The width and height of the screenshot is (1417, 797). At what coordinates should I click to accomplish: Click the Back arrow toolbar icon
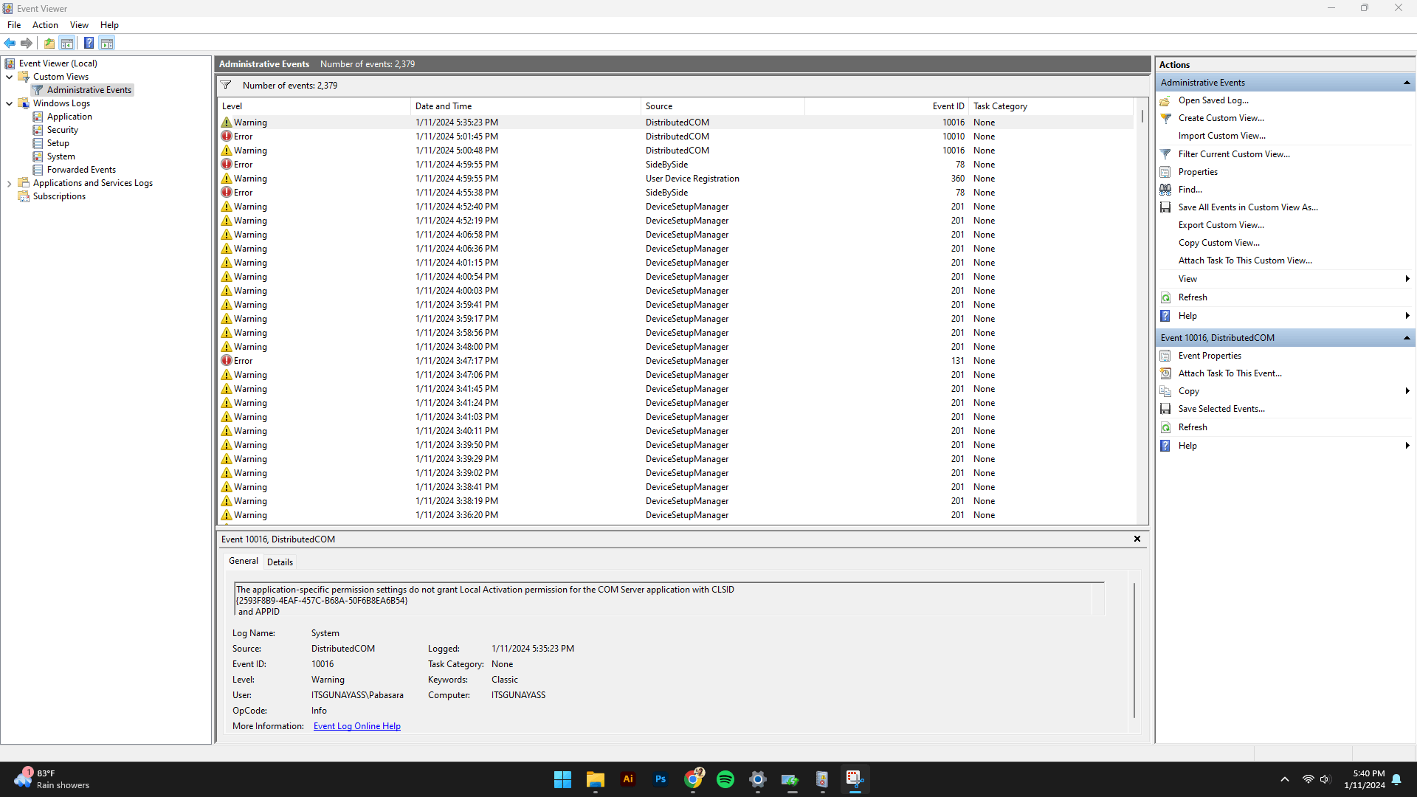click(10, 43)
